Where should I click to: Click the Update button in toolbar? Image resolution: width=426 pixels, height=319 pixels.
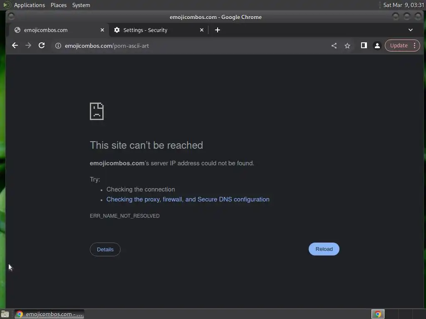(399, 46)
